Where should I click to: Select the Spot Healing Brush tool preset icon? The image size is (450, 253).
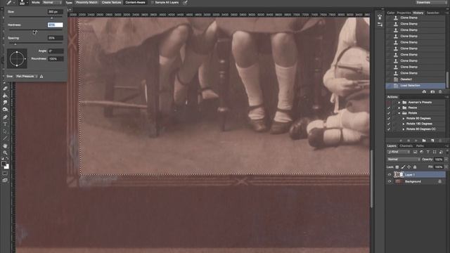pos(9,3)
